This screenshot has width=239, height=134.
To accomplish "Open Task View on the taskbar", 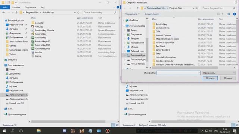I will (21, 131).
